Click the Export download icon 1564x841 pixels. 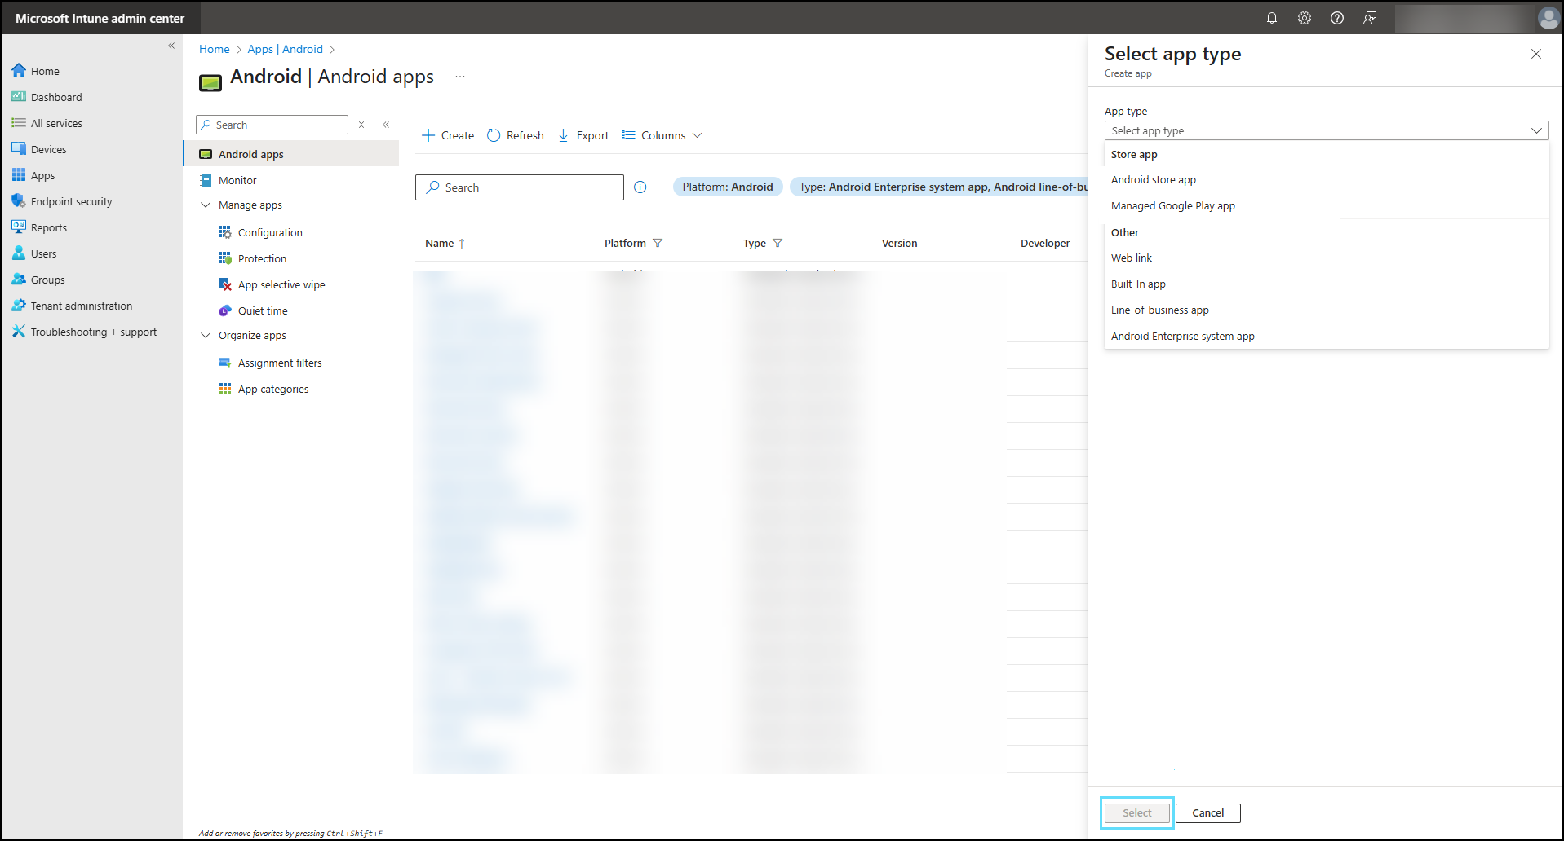pyautogui.click(x=563, y=135)
